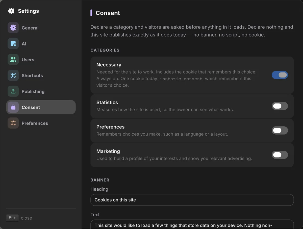
Task: Open the Shortcuts command-key icon
Action: click(13, 75)
